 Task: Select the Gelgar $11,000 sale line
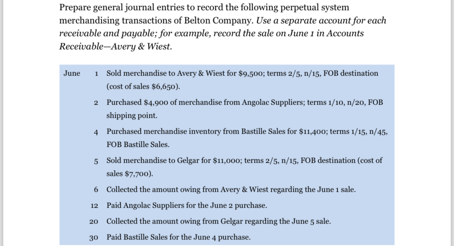click(244, 160)
